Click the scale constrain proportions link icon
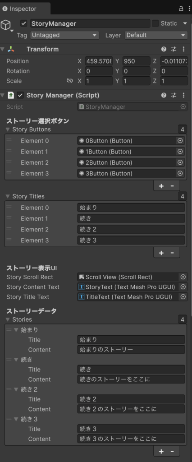Viewport: 192px width, 462px height. [x=69, y=81]
